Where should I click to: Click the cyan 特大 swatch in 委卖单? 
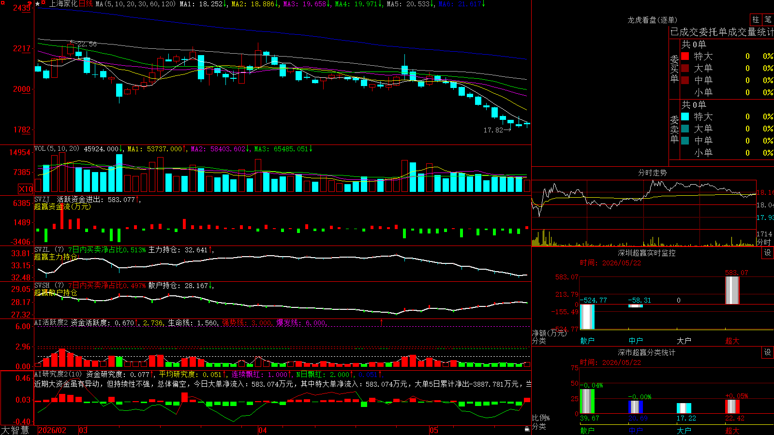coord(685,116)
